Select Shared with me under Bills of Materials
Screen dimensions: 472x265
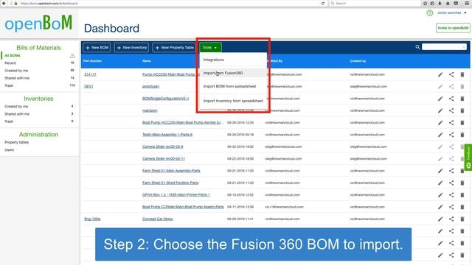(17, 78)
